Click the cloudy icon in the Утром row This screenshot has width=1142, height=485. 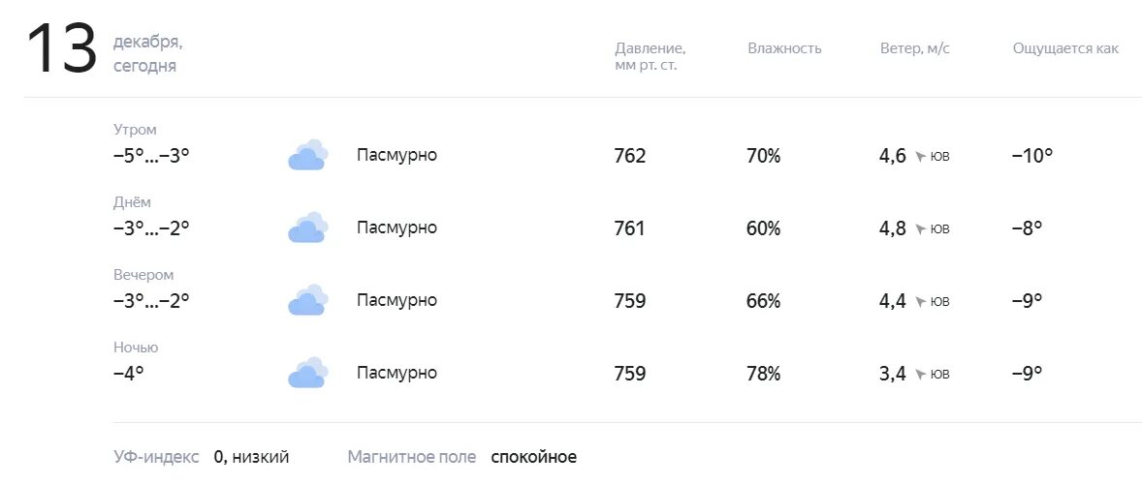pos(308,155)
